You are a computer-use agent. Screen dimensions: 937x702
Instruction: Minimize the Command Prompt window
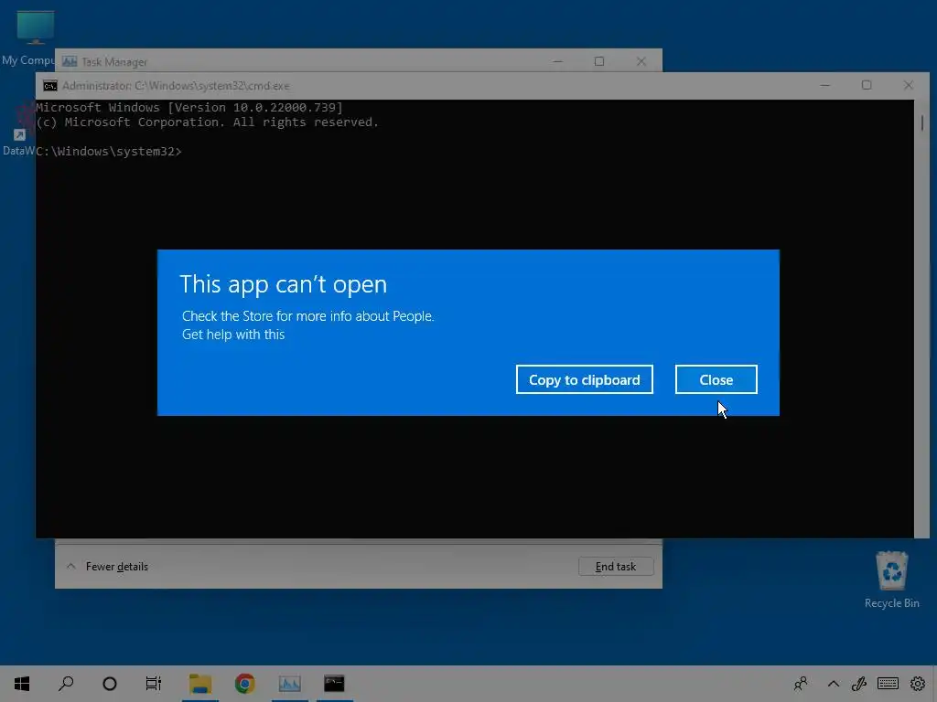825,85
